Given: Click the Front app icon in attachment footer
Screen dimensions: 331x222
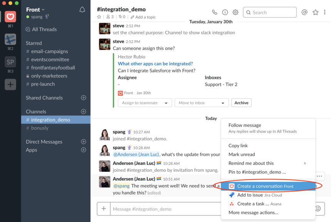Looking at the screenshot, I should coord(120,93).
